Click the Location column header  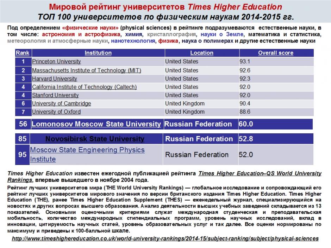pos(202,53)
